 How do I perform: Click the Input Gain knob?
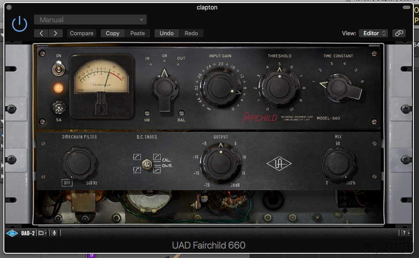[221, 88]
